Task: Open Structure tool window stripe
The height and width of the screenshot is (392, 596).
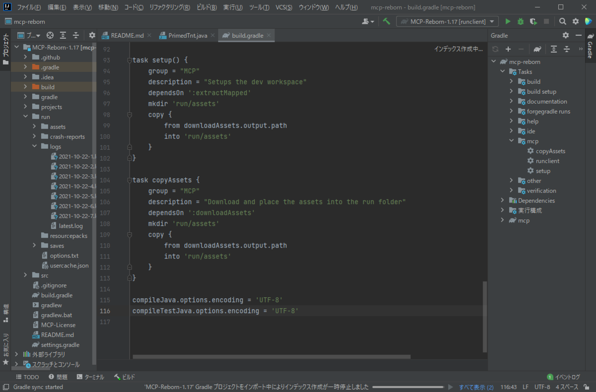Action: point(5,313)
